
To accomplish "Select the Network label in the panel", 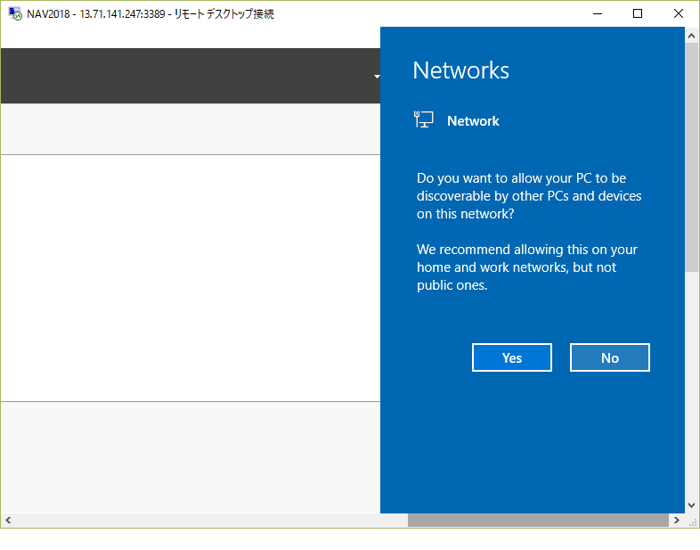I will (x=473, y=121).
